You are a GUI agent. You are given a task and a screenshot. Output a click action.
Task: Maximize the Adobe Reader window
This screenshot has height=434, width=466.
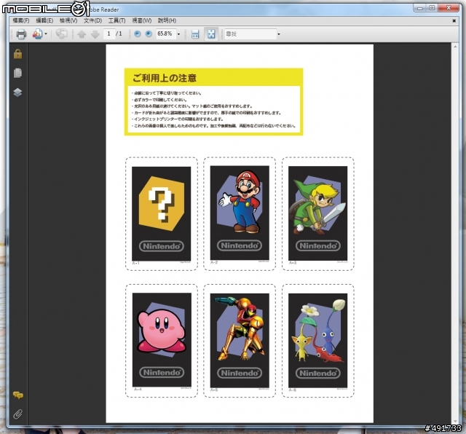point(432,8)
